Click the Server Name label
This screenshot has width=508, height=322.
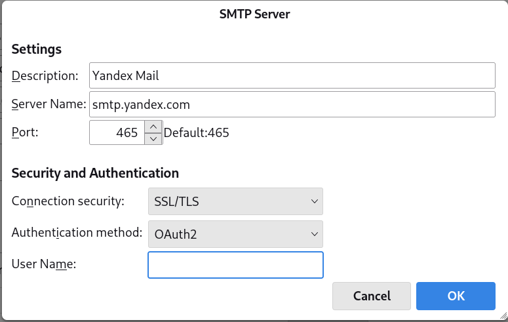coord(49,104)
